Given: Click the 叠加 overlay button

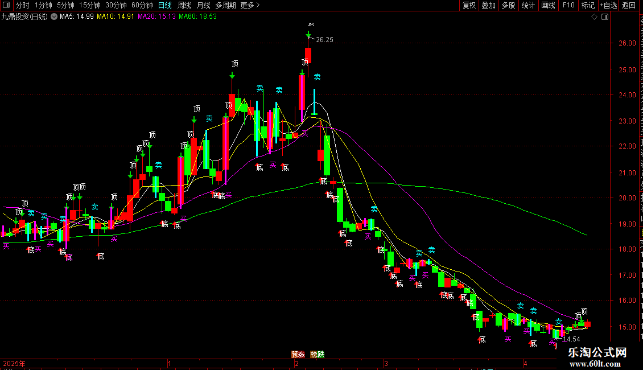Looking at the screenshot, I should pos(489,5).
